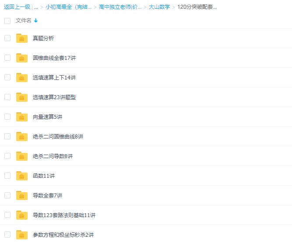Click the folder icon for 向量速算5讲
The width and height of the screenshot is (292, 242).
point(22,117)
